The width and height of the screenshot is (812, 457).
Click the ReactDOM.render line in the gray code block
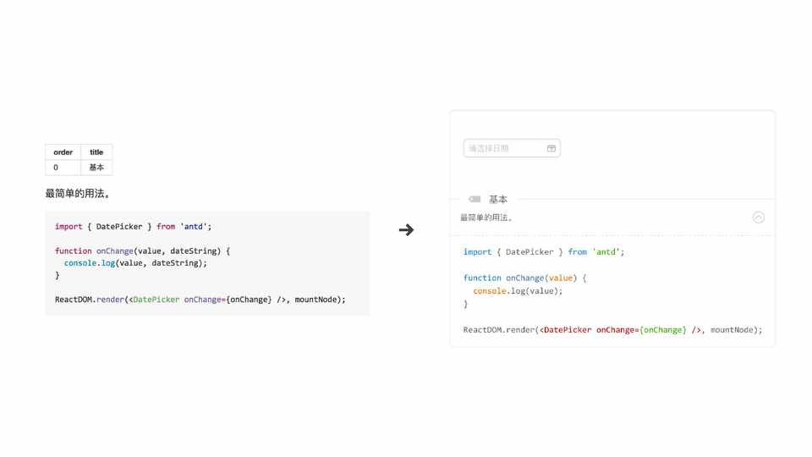coord(200,300)
